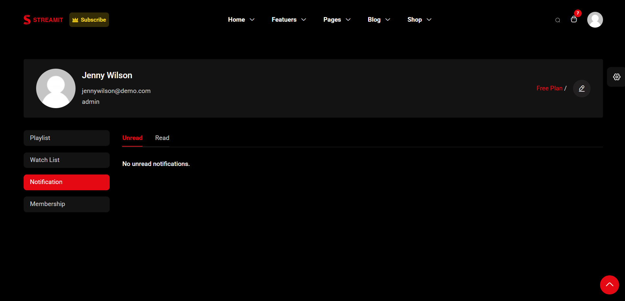Image resolution: width=625 pixels, height=301 pixels.
Task: Open the Shop menu item
Action: [x=414, y=20]
